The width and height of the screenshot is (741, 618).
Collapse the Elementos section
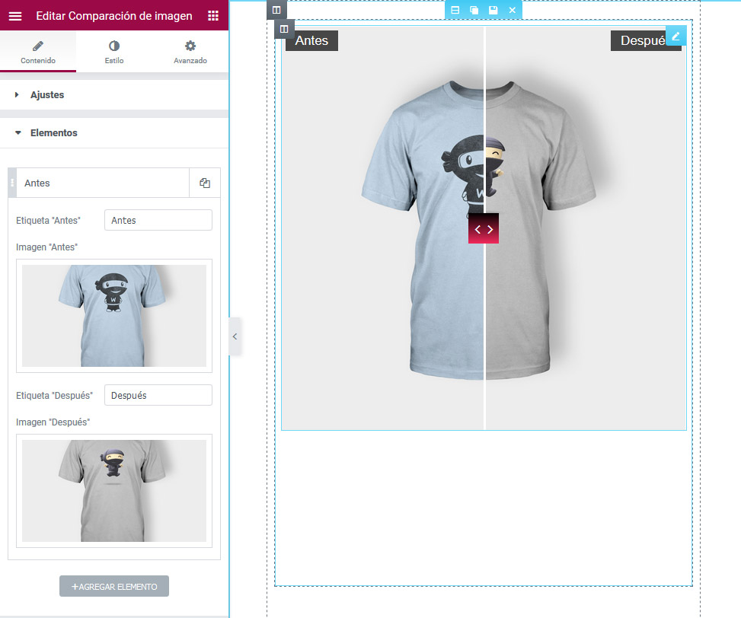[53, 132]
